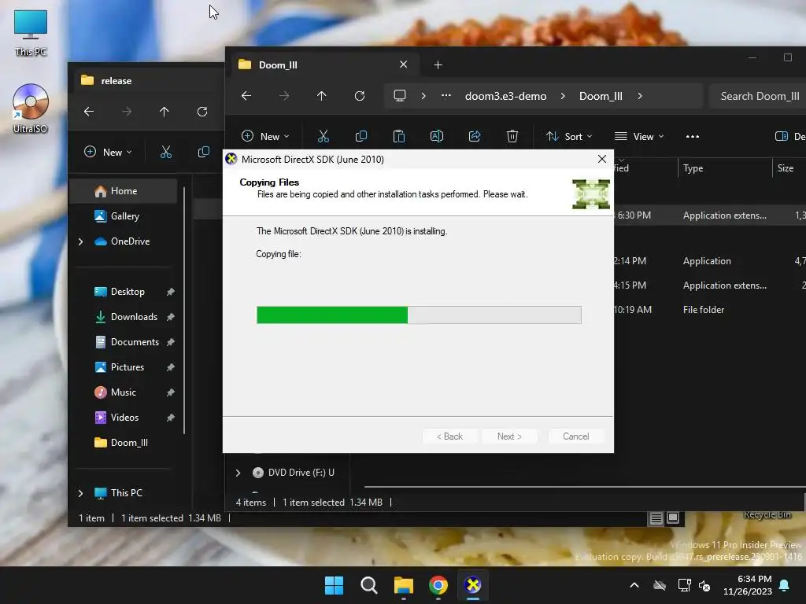806x604 pixels.
Task: Refresh the Doom_III window
Action: pyautogui.click(x=360, y=95)
